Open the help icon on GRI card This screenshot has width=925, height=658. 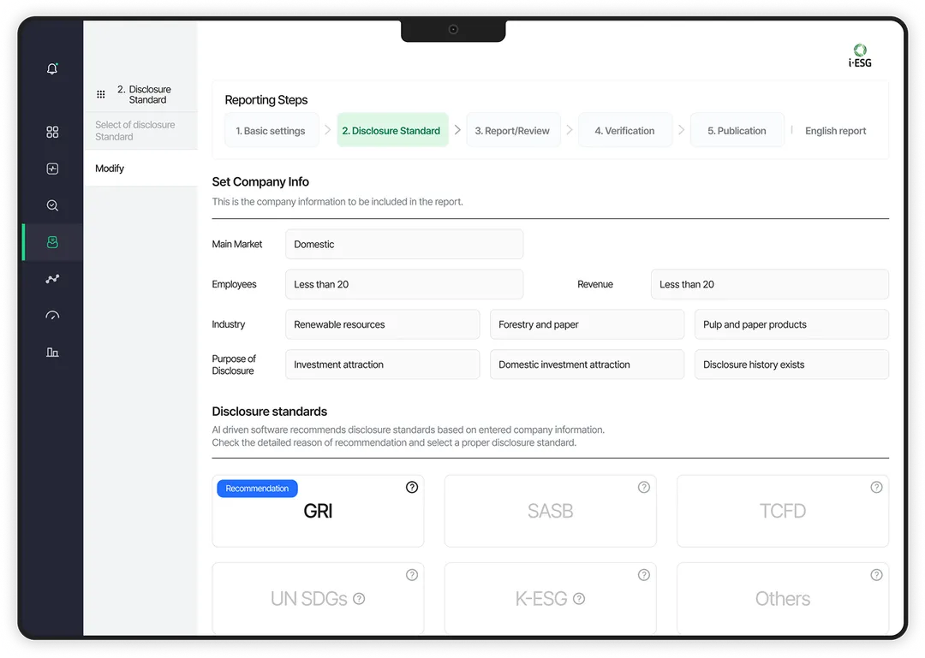[x=412, y=487]
